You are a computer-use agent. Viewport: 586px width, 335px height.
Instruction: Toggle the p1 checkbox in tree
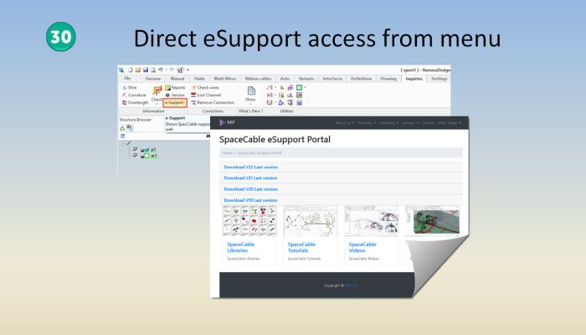135,149
